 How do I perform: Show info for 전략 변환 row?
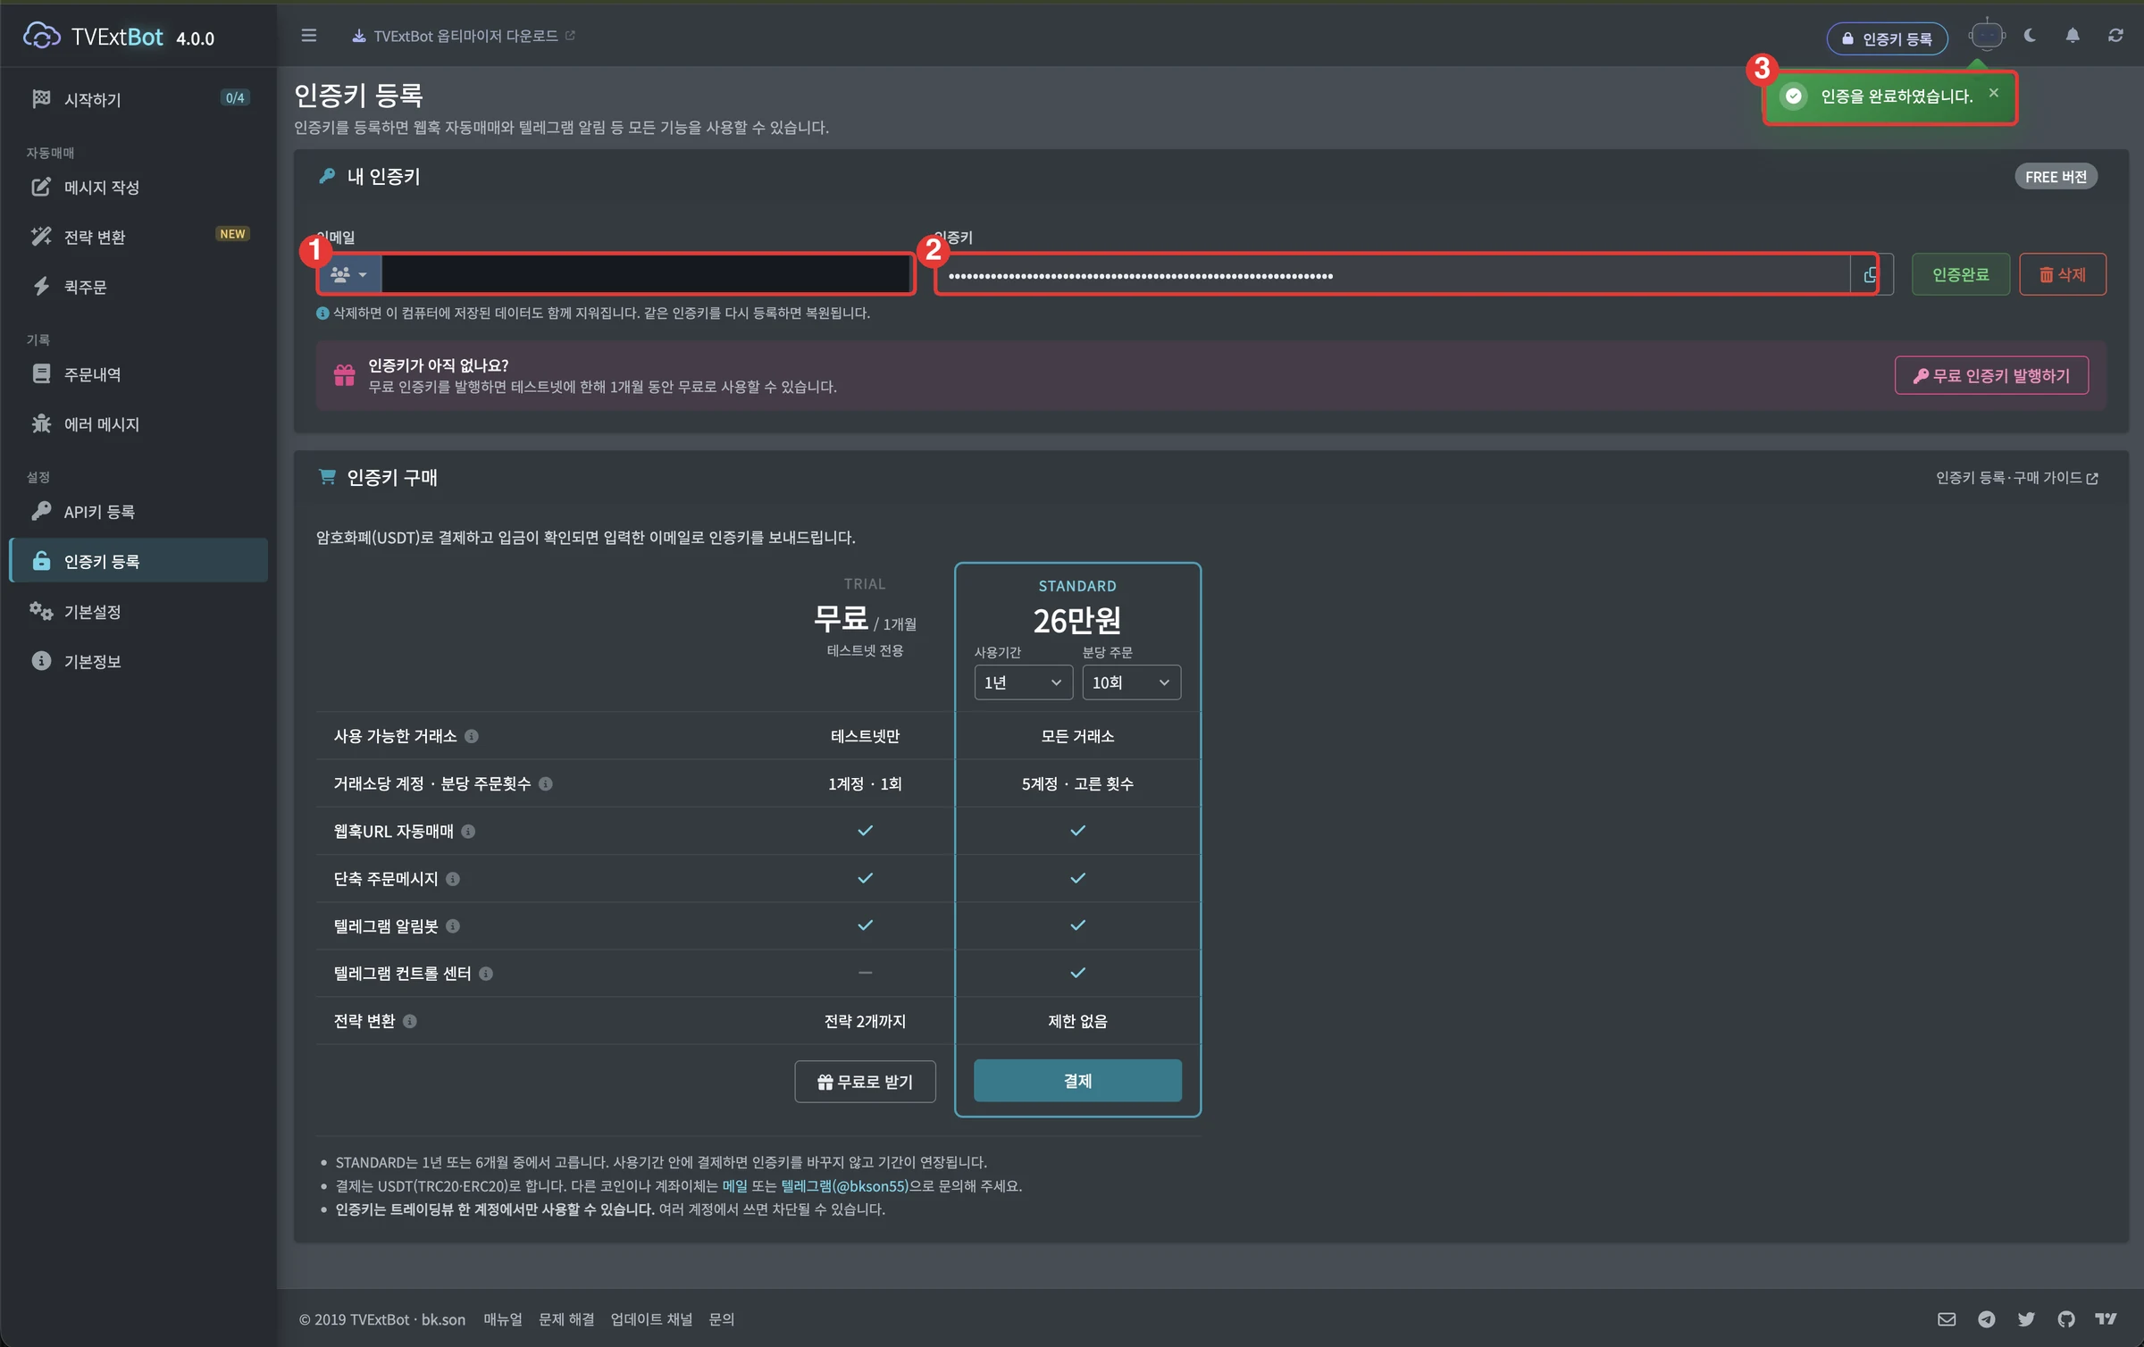pyautogui.click(x=410, y=1021)
